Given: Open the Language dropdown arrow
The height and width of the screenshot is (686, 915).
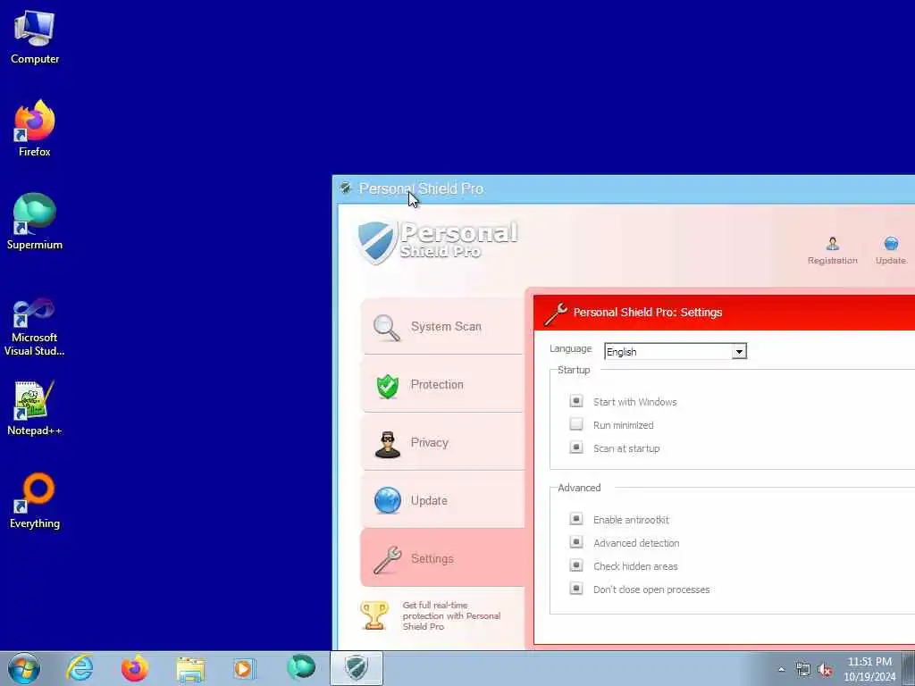Looking at the screenshot, I should click(x=739, y=352).
